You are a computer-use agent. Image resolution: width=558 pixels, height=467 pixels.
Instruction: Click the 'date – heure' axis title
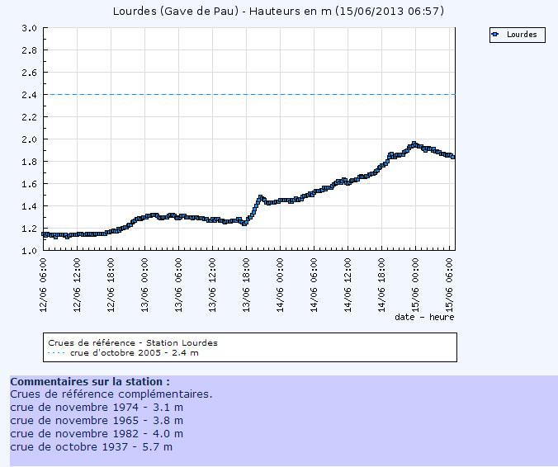[x=423, y=317]
